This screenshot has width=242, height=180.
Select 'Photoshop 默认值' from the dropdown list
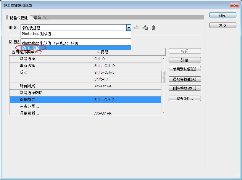click(x=76, y=34)
